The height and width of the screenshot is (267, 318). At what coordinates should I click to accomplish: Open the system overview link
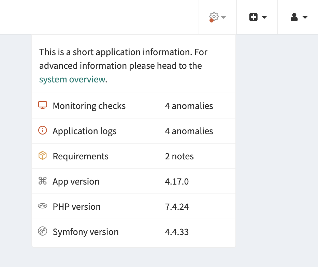tap(72, 79)
